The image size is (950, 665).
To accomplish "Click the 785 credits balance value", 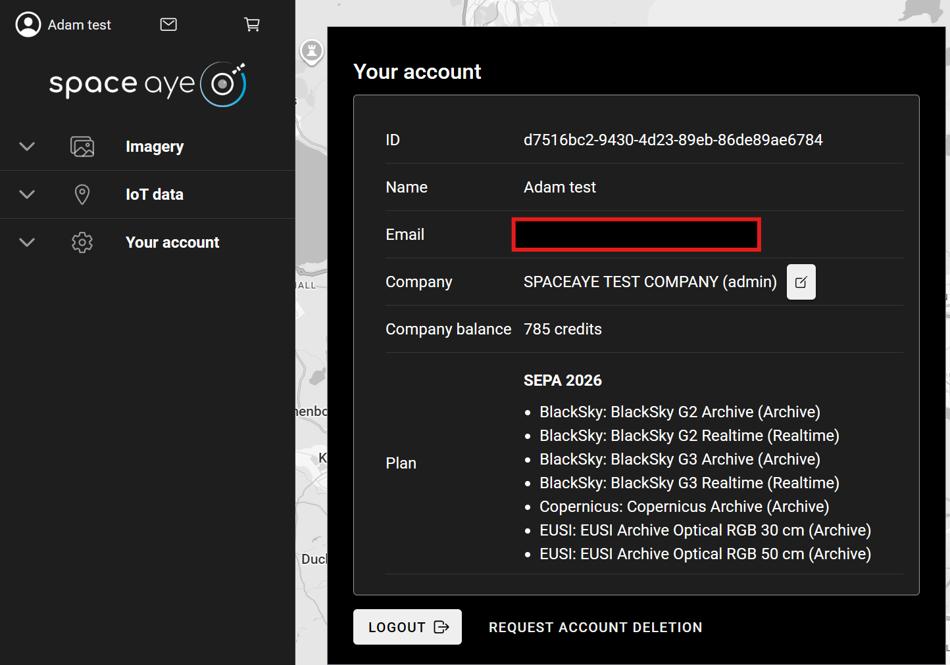I will (x=562, y=329).
